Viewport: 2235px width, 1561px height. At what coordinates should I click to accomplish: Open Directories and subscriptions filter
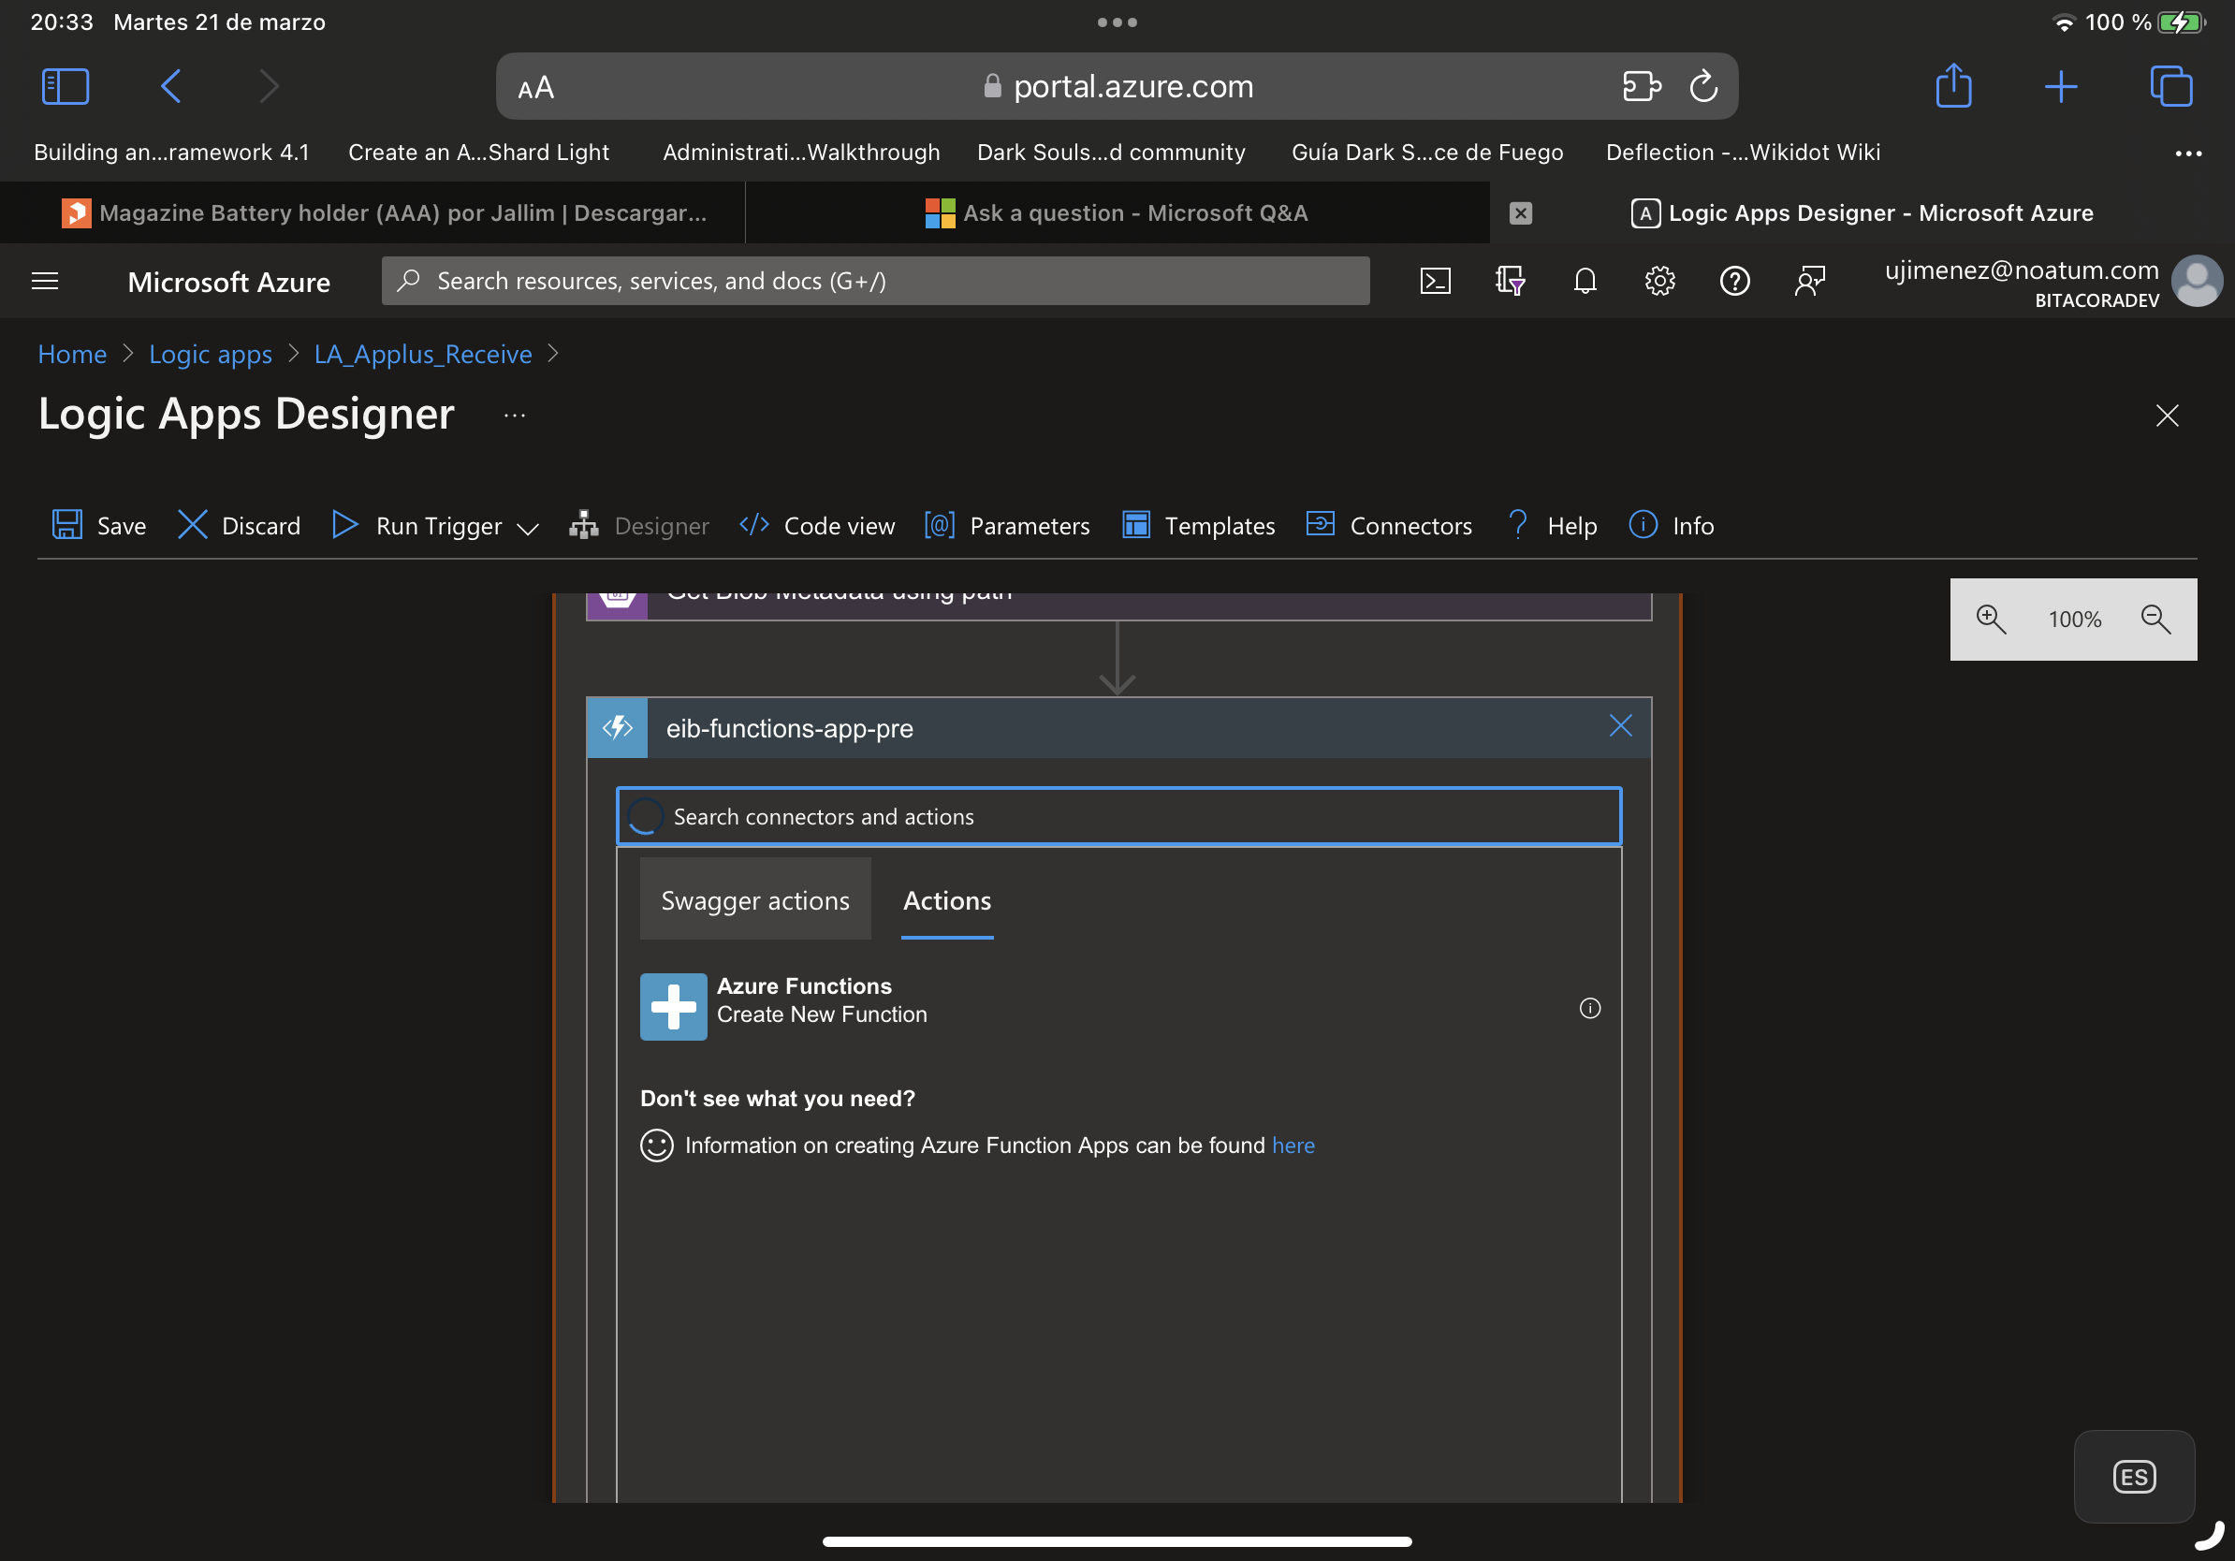[x=1510, y=282]
